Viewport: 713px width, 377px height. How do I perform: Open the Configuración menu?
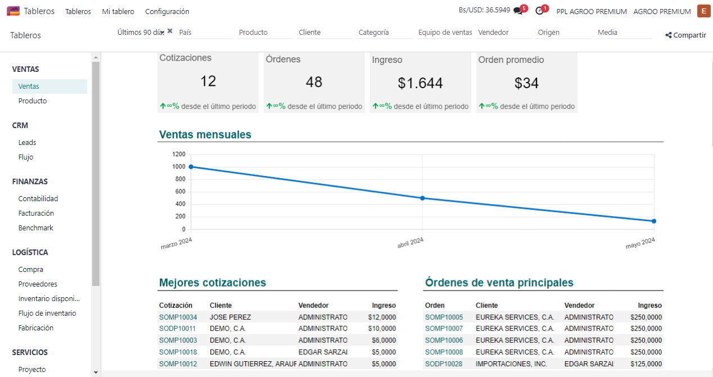click(x=167, y=11)
